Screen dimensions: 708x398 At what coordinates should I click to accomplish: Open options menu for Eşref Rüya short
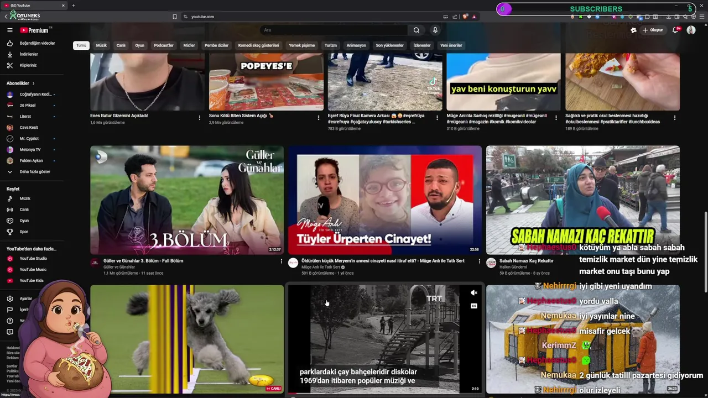pyautogui.click(x=437, y=118)
